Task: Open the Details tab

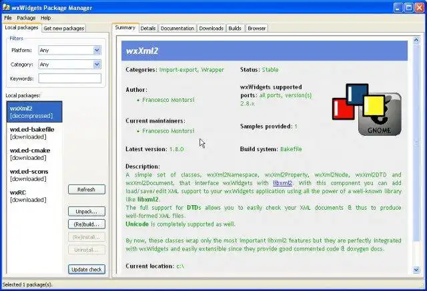Action: tap(148, 28)
